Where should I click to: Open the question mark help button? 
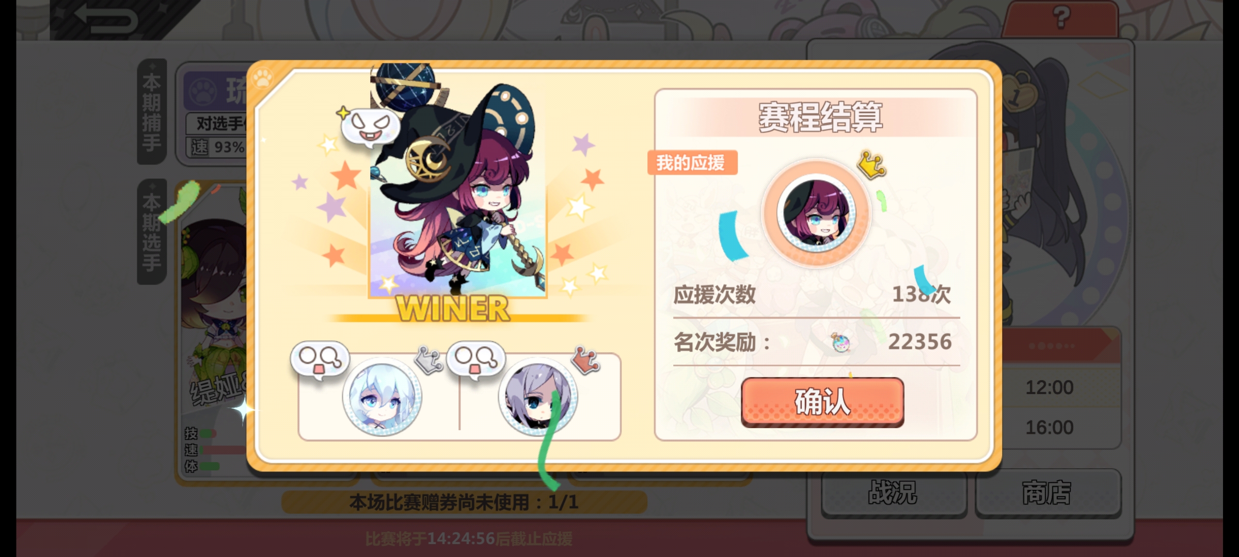(x=1061, y=18)
